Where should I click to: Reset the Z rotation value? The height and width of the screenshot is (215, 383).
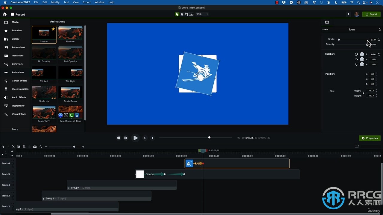point(379,54)
